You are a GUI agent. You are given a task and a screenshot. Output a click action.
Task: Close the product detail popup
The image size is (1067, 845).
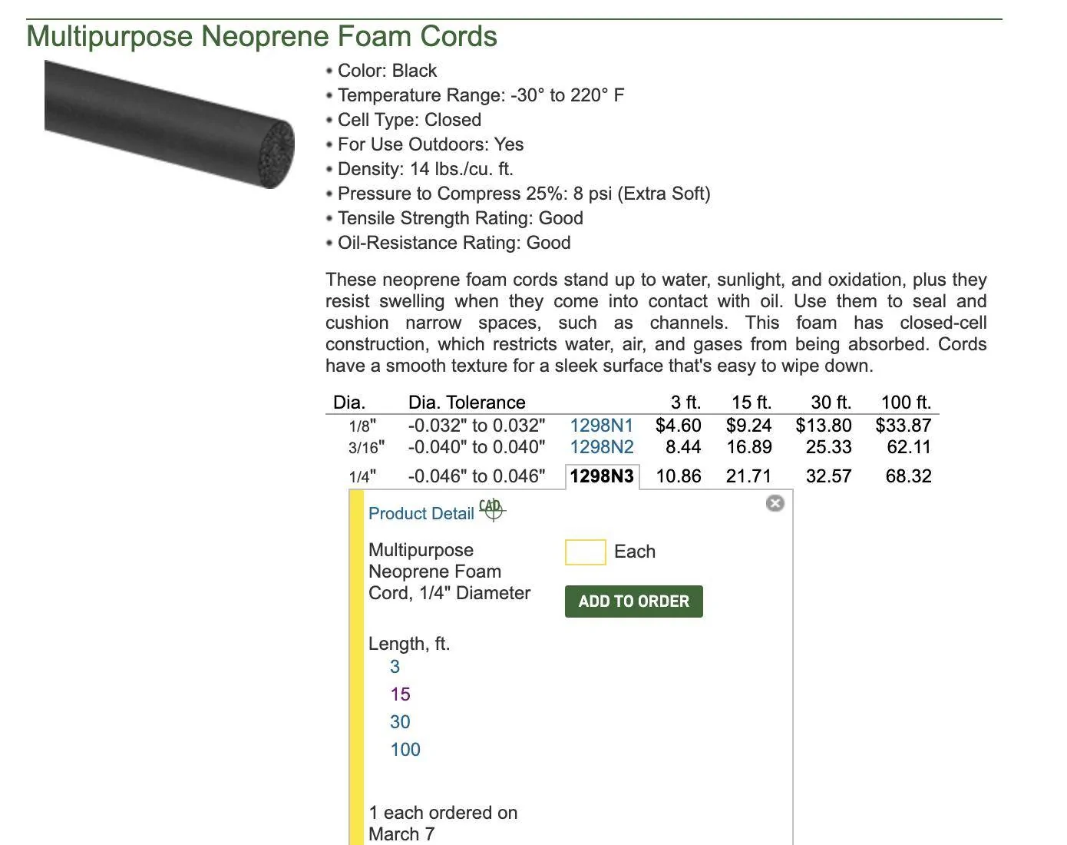775,503
